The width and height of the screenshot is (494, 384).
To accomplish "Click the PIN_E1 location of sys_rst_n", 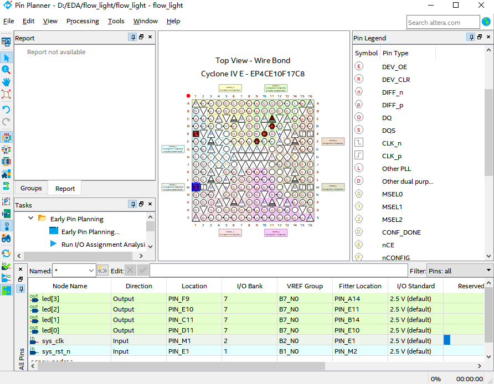I will (194, 351).
